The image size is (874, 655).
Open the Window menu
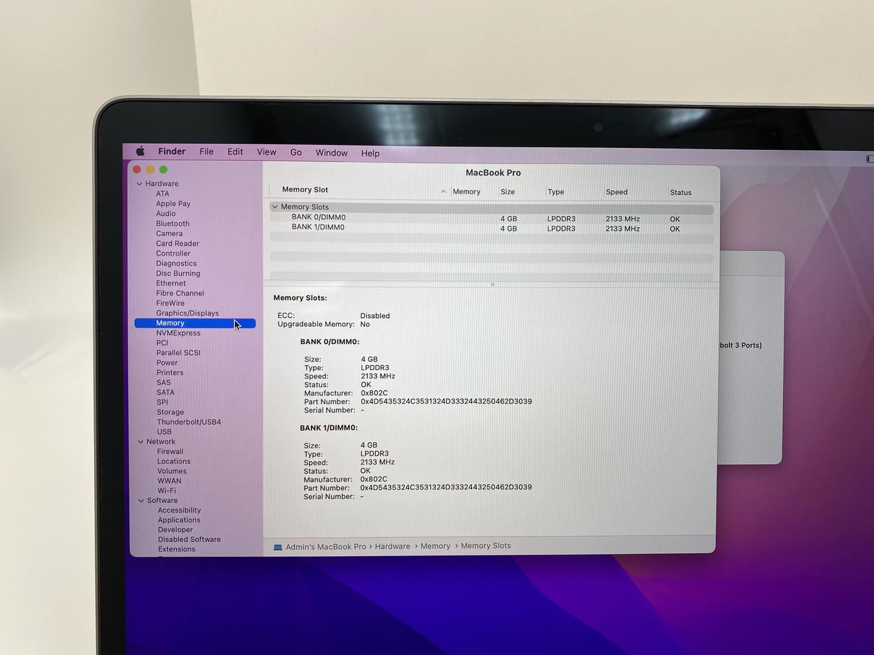pyautogui.click(x=331, y=153)
